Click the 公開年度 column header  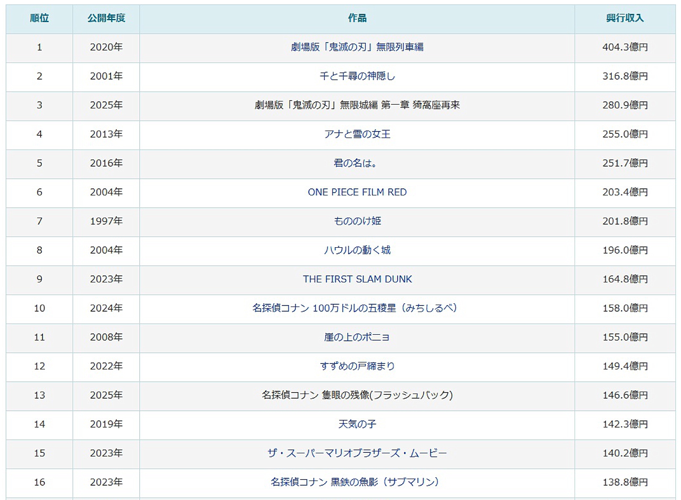(x=106, y=18)
